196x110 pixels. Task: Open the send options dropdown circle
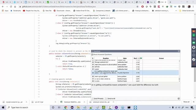pyautogui.click(x=179, y=98)
